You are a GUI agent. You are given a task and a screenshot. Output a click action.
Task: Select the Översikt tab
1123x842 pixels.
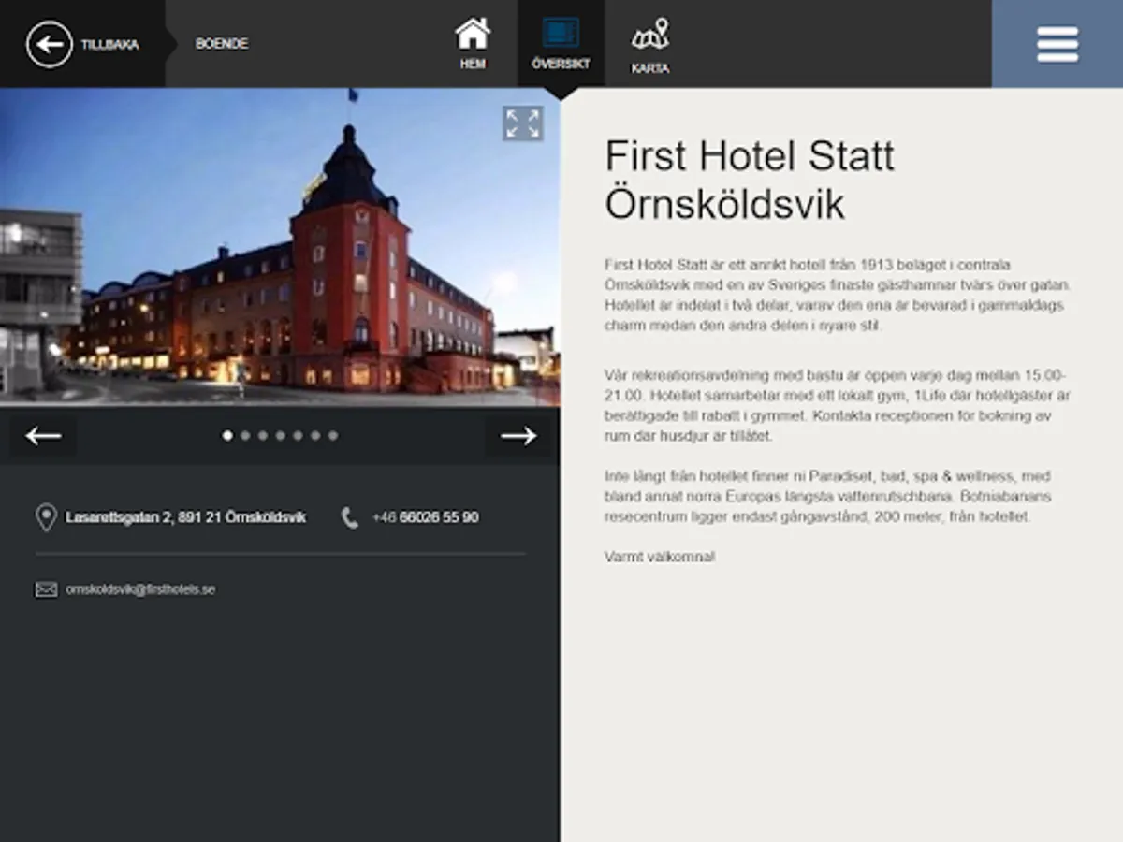pos(561,43)
